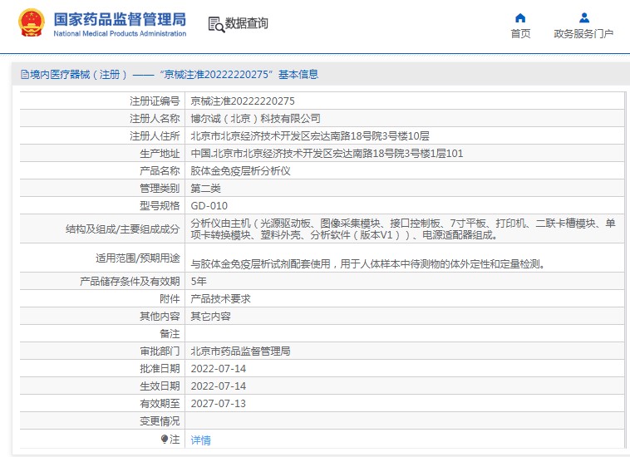Open the 数据查询 search document icon

tap(215, 24)
